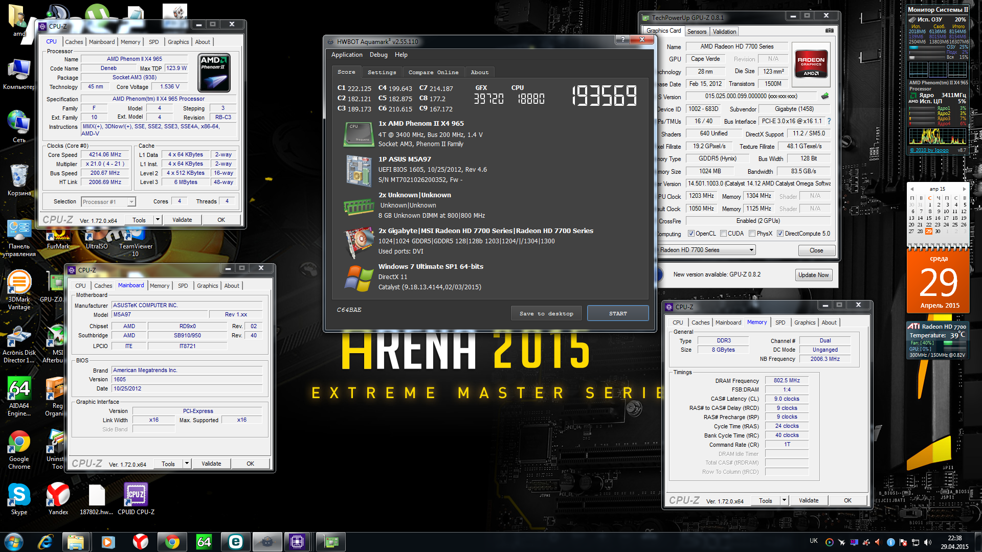Switch to Settings tab in Aquamark
Image resolution: width=982 pixels, height=552 pixels.
point(382,72)
